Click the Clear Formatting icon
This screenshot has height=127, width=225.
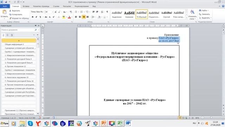click(71, 12)
